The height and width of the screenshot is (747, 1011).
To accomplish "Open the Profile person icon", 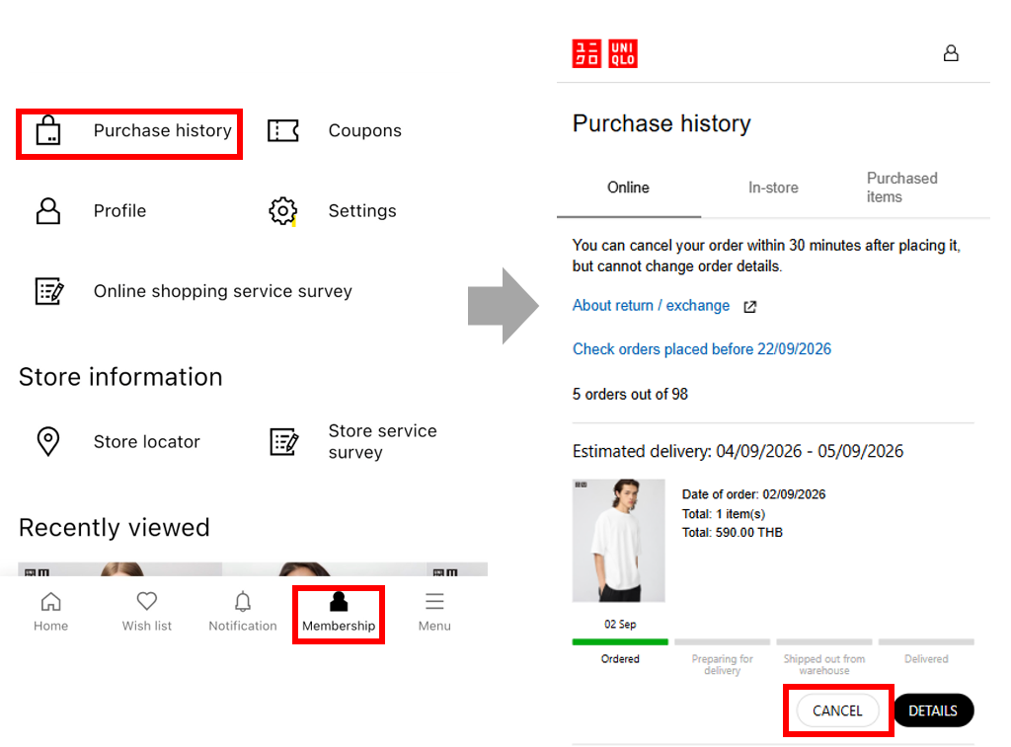I will 48,211.
